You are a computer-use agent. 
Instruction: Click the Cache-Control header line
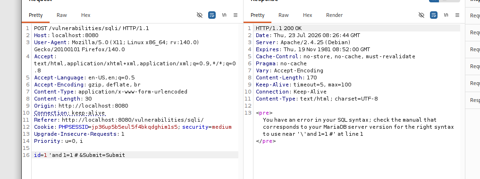point(336,56)
